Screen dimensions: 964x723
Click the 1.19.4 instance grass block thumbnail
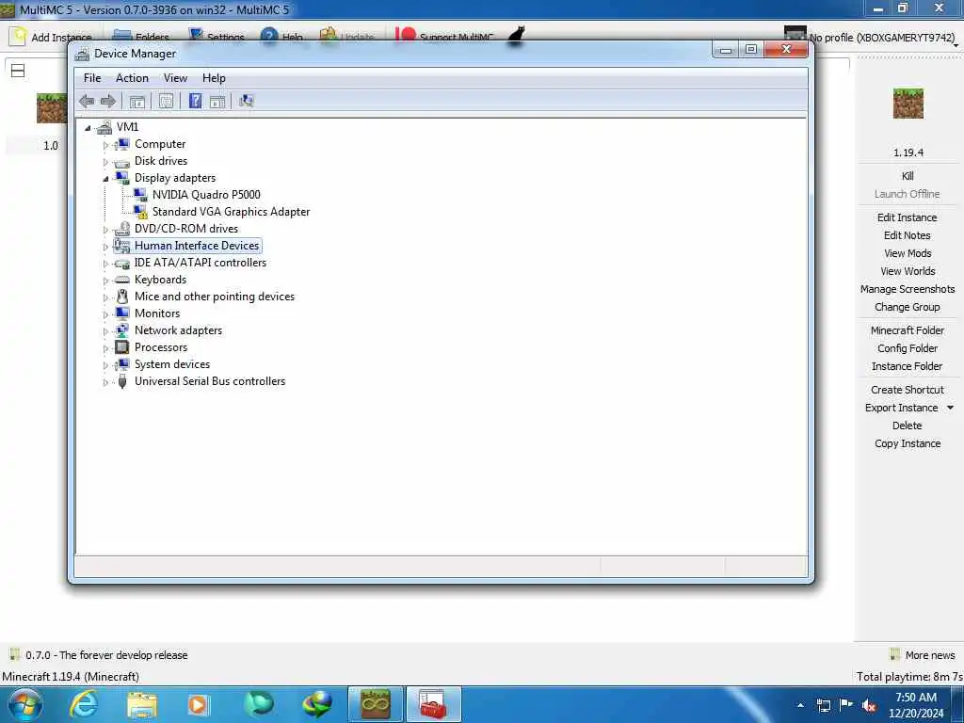[908, 104]
